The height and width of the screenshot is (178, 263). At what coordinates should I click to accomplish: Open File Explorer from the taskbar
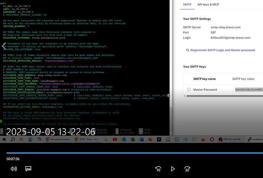click(x=106, y=139)
